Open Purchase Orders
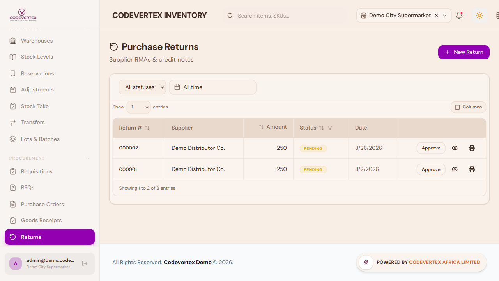499x281 pixels. pyautogui.click(x=50, y=204)
